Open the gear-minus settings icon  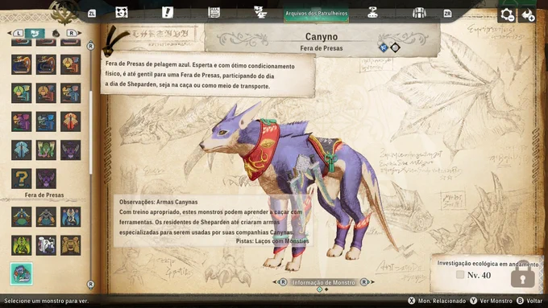(x=506, y=14)
